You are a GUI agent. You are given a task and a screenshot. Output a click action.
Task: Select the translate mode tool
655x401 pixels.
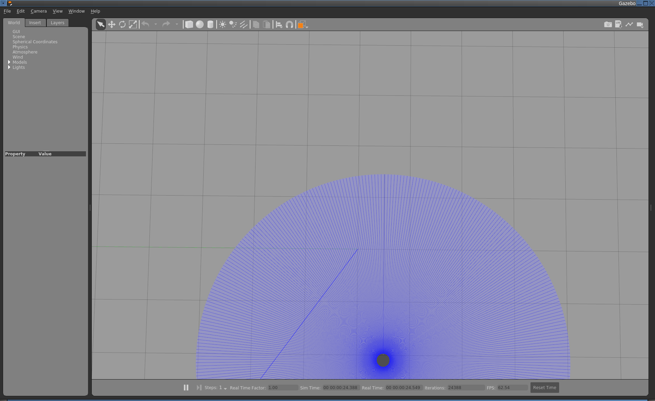(112, 24)
